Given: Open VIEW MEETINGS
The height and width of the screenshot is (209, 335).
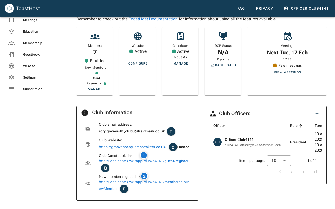Looking at the screenshot, I should pos(287,72).
